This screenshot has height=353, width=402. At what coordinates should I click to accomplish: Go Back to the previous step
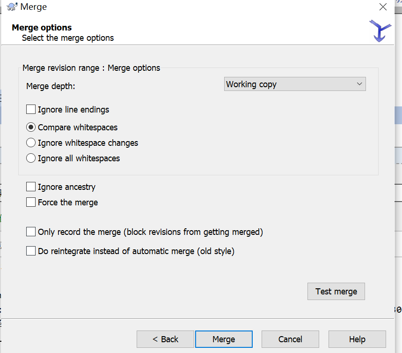tap(165, 339)
